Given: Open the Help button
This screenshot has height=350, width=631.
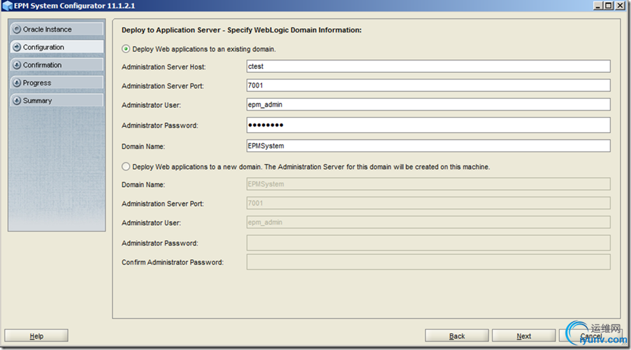Looking at the screenshot, I should pyautogui.click(x=36, y=336).
